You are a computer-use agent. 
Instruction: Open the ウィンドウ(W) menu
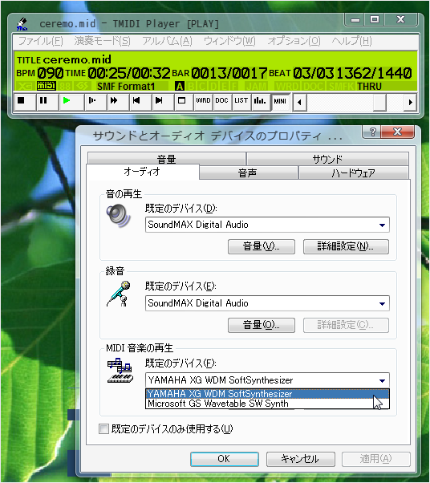pos(229,41)
